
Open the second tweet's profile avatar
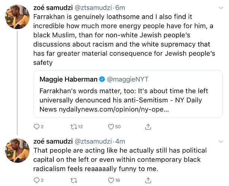pos(17,151)
